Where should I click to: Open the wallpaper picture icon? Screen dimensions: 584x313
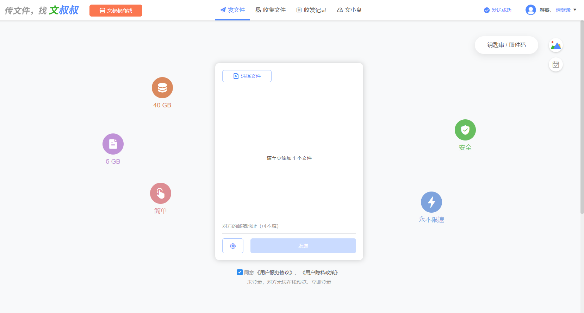(555, 45)
